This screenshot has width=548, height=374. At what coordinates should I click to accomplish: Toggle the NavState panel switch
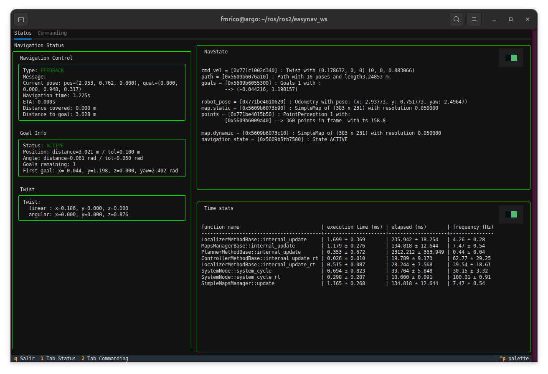[511, 58]
